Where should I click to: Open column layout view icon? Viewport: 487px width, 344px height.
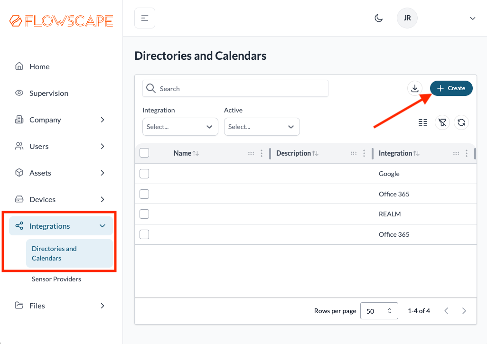[x=423, y=122]
